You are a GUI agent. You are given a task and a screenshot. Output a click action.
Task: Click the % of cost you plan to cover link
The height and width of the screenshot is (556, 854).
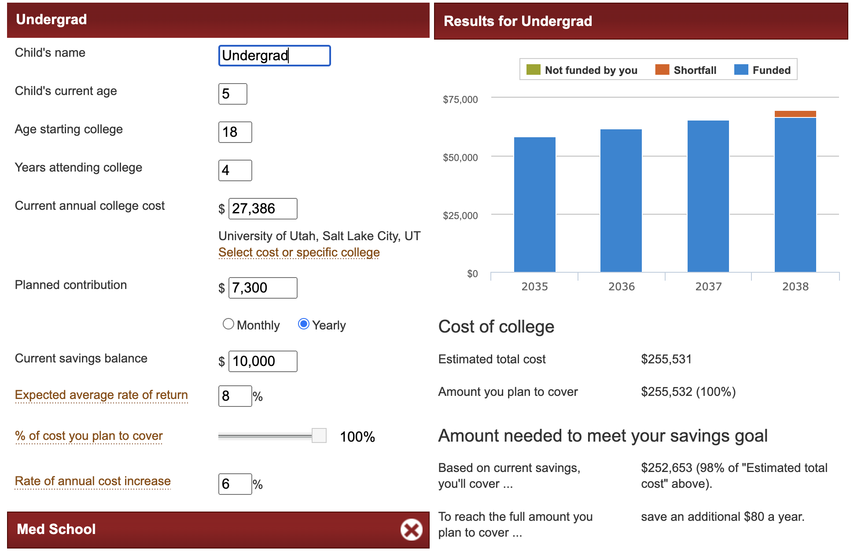[x=89, y=436]
